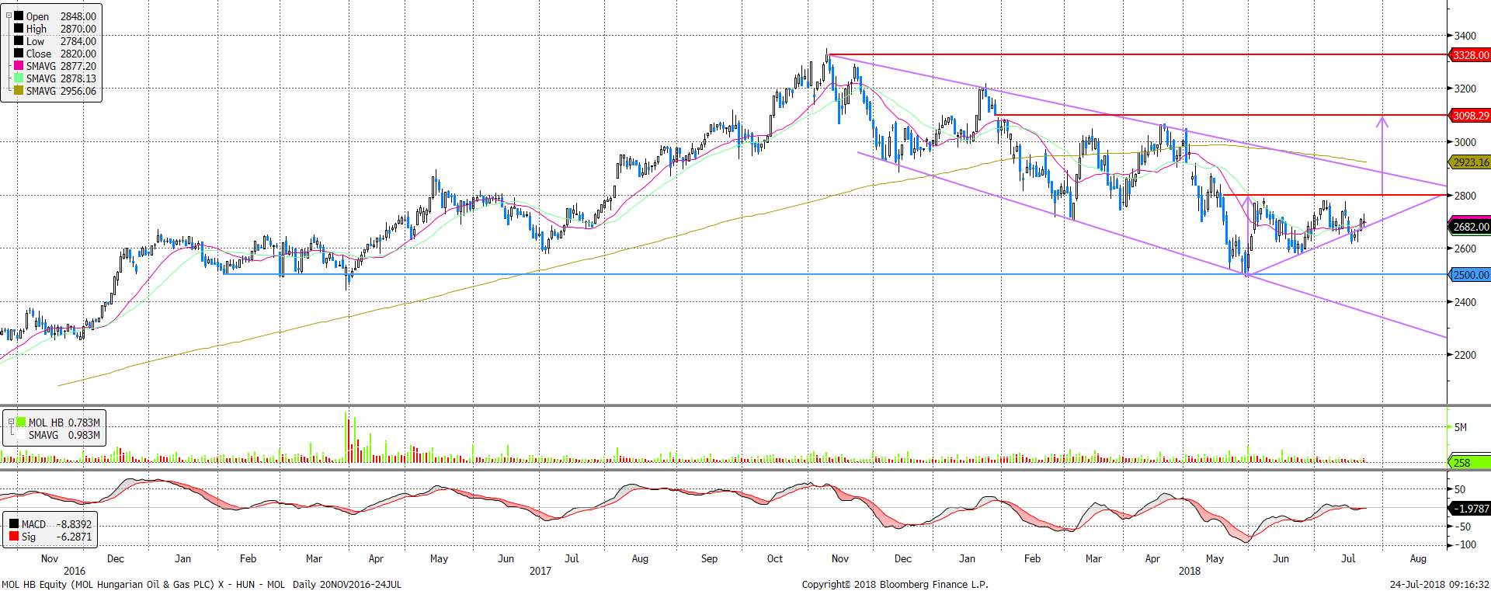Click the 3200 price axis label

[1465, 89]
